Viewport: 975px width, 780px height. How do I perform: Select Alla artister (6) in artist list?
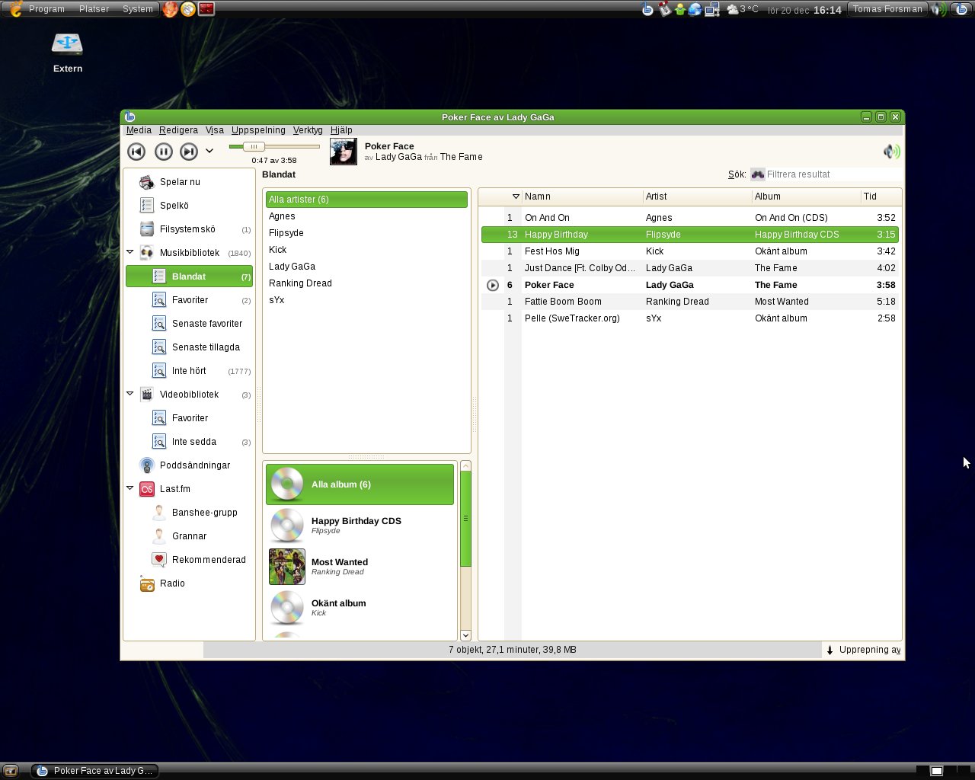click(x=366, y=200)
